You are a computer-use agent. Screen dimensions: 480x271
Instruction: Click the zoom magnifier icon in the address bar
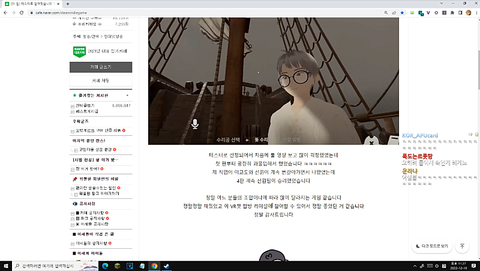386,13
